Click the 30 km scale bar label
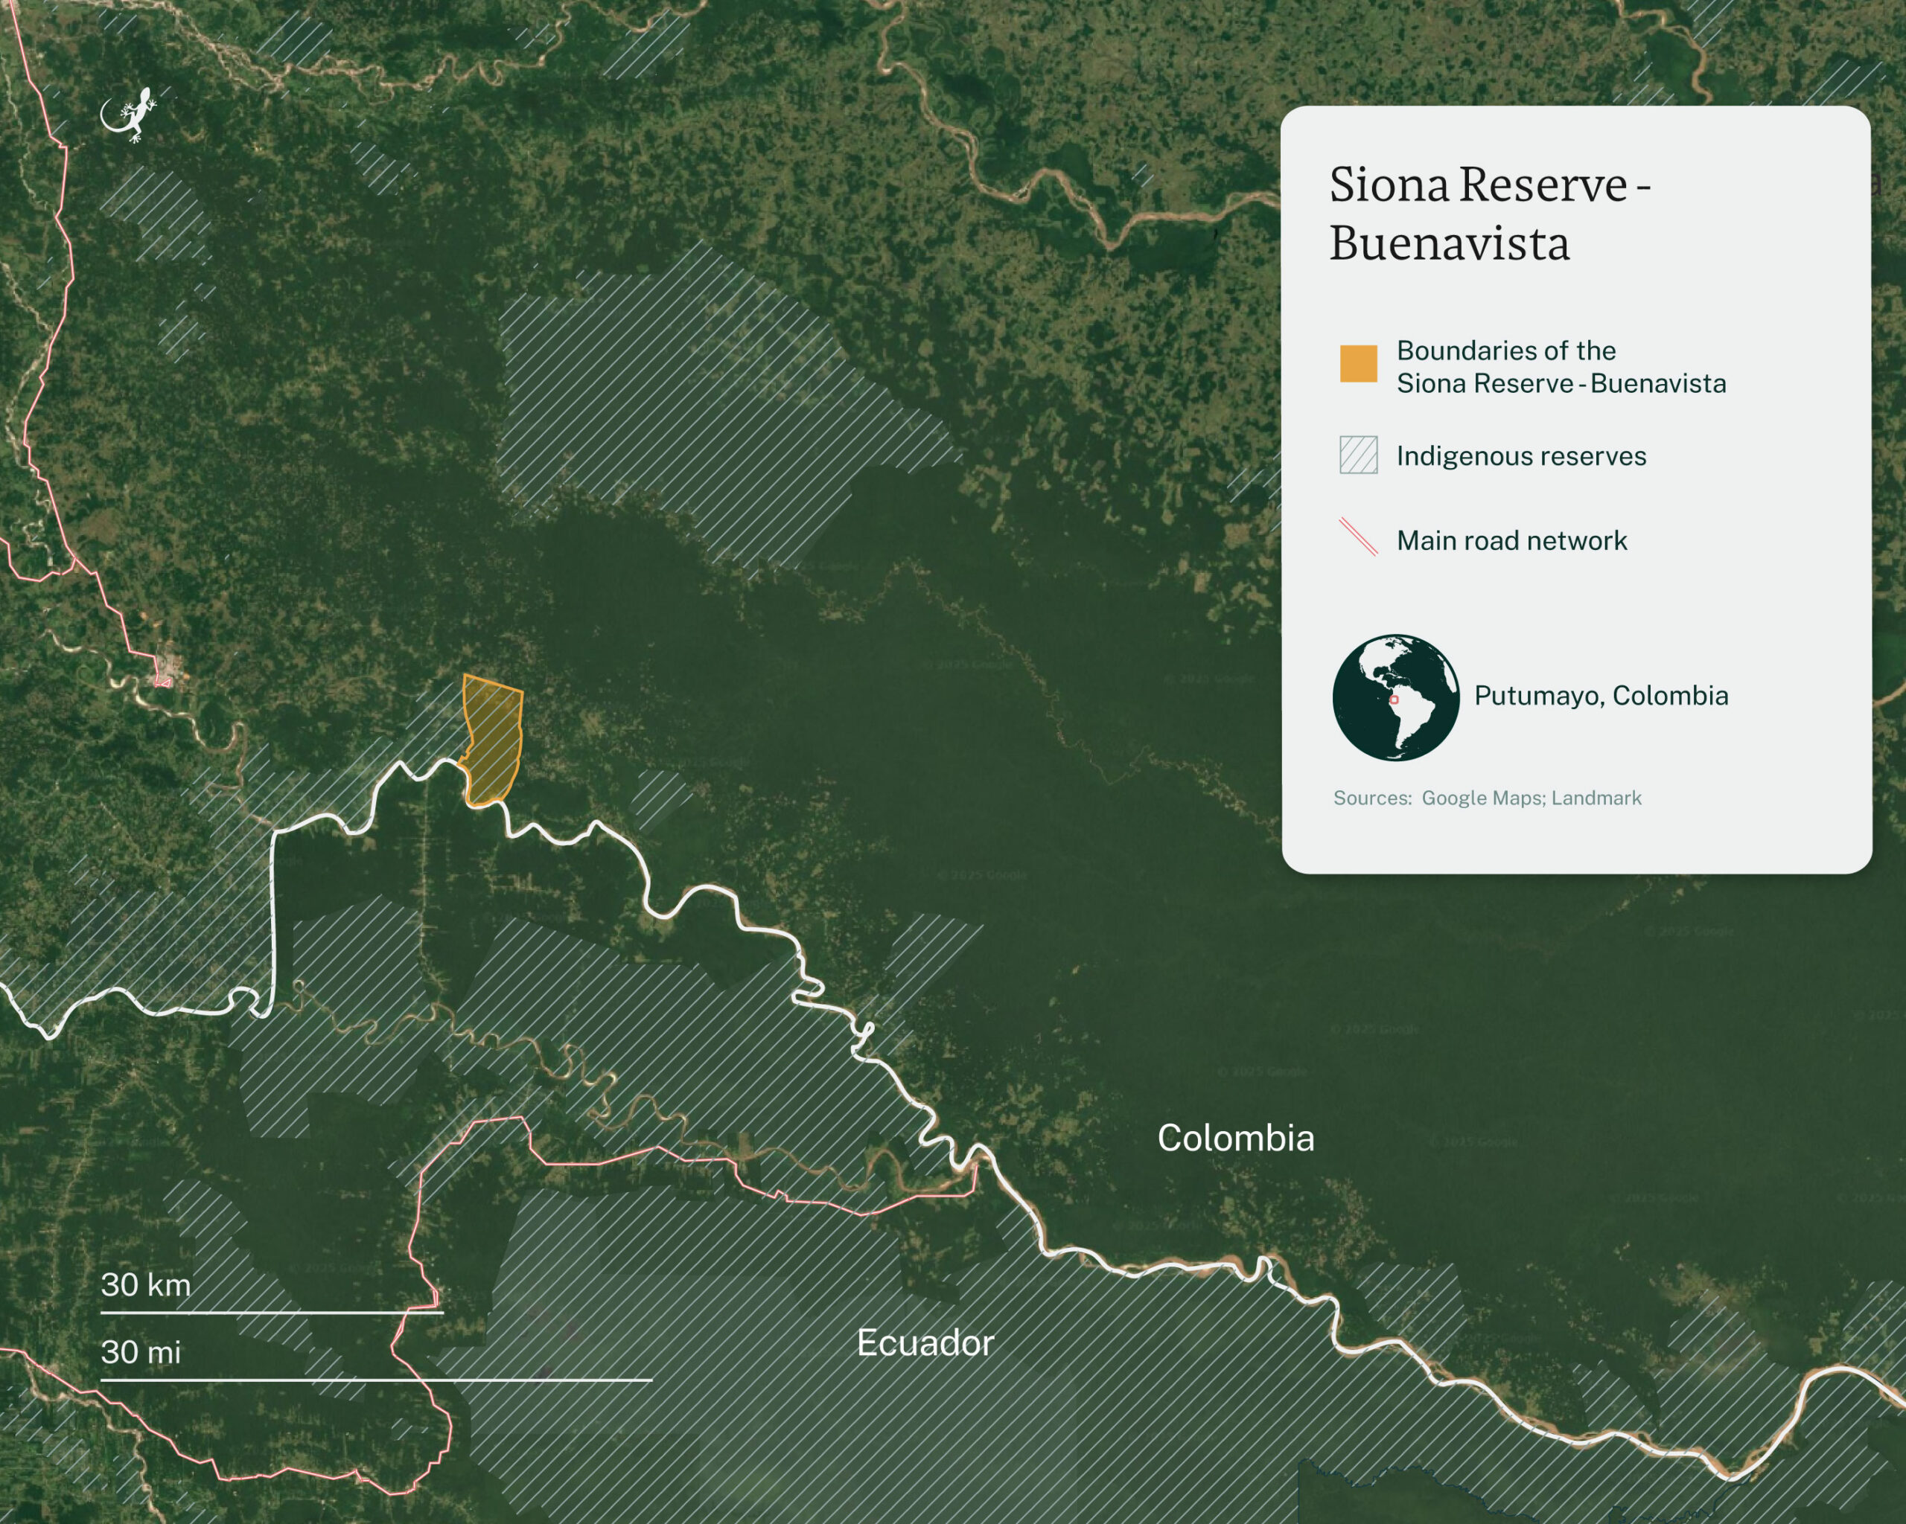 tap(146, 1284)
